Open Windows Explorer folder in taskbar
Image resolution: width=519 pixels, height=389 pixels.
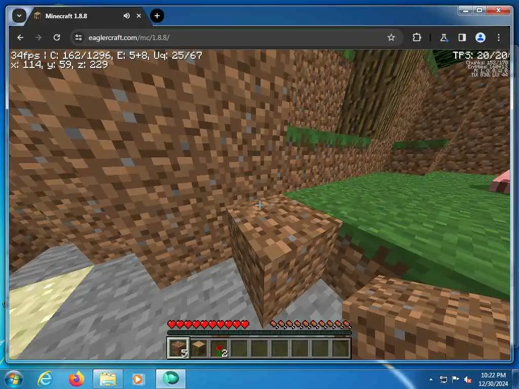coord(107,379)
